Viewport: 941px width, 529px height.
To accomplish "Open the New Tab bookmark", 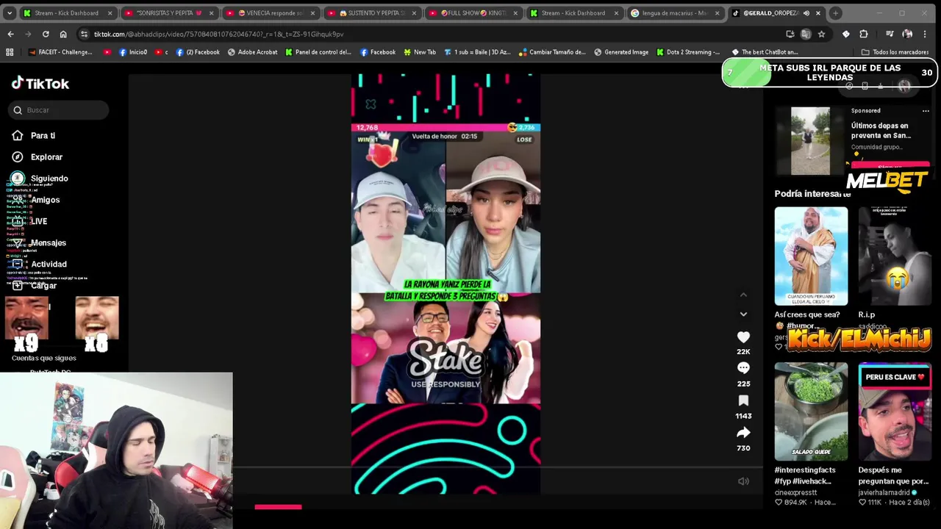I will coord(419,52).
